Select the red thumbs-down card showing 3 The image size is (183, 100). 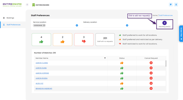[84, 40]
